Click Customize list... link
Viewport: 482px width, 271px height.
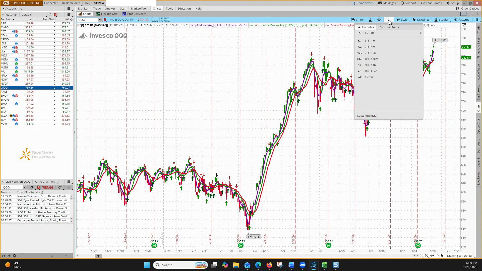pos(367,116)
